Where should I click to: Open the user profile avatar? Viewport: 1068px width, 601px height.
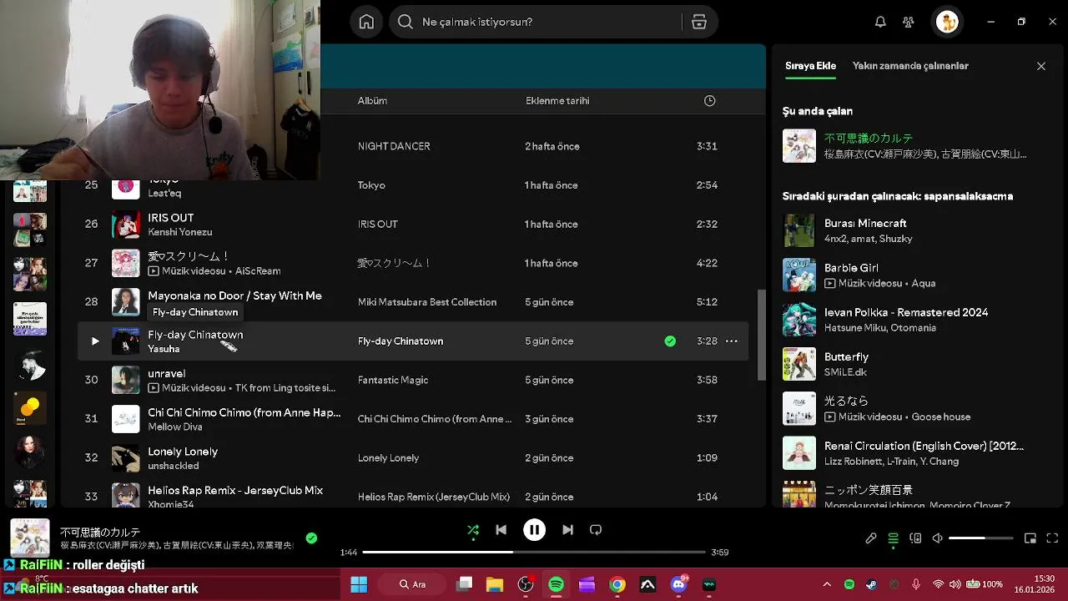tap(947, 22)
